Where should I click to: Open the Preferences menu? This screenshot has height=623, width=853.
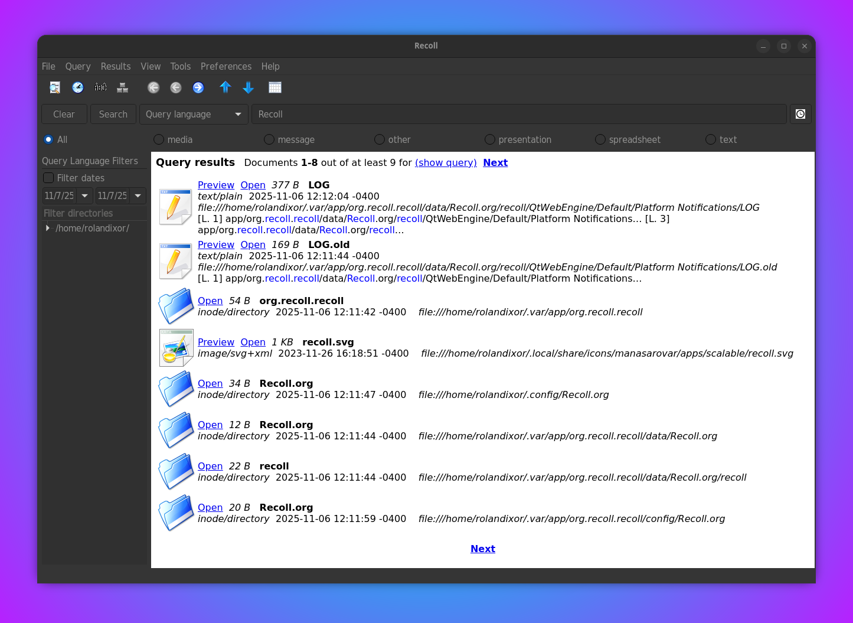[226, 66]
